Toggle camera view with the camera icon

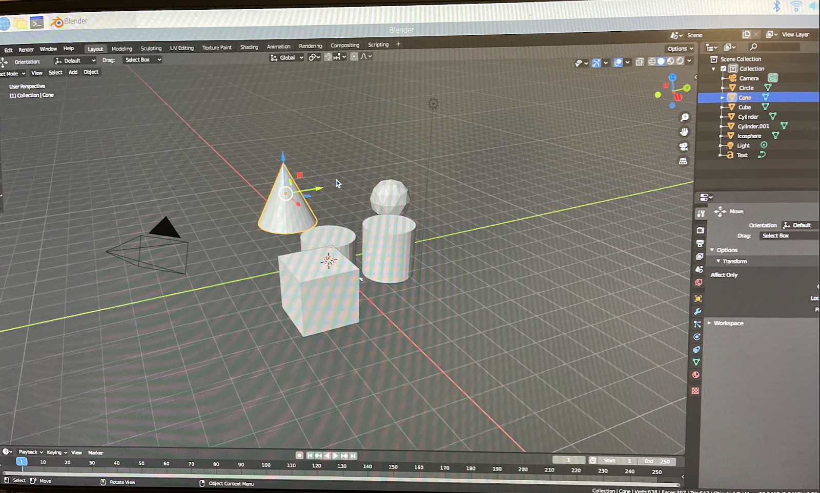coord(684,147)
